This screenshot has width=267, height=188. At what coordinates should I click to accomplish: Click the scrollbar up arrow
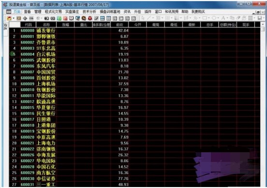click(263, 25)
